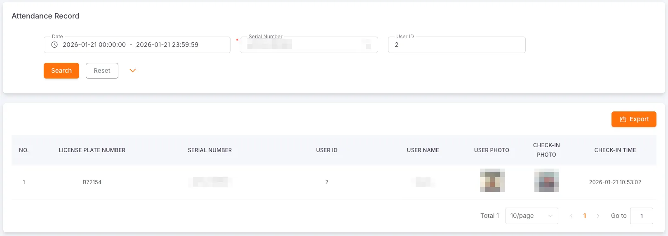Click the Search button
Viewport: 668px width, 236px height.
(61, 71)
